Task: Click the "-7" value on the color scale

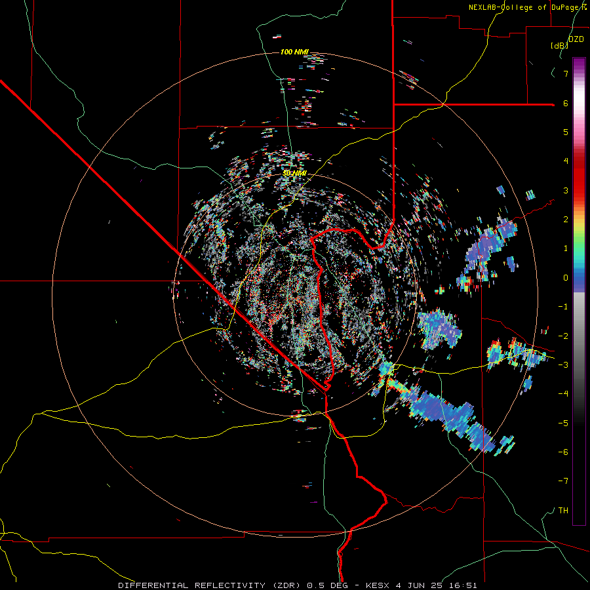Action: [x=563, y=481]
